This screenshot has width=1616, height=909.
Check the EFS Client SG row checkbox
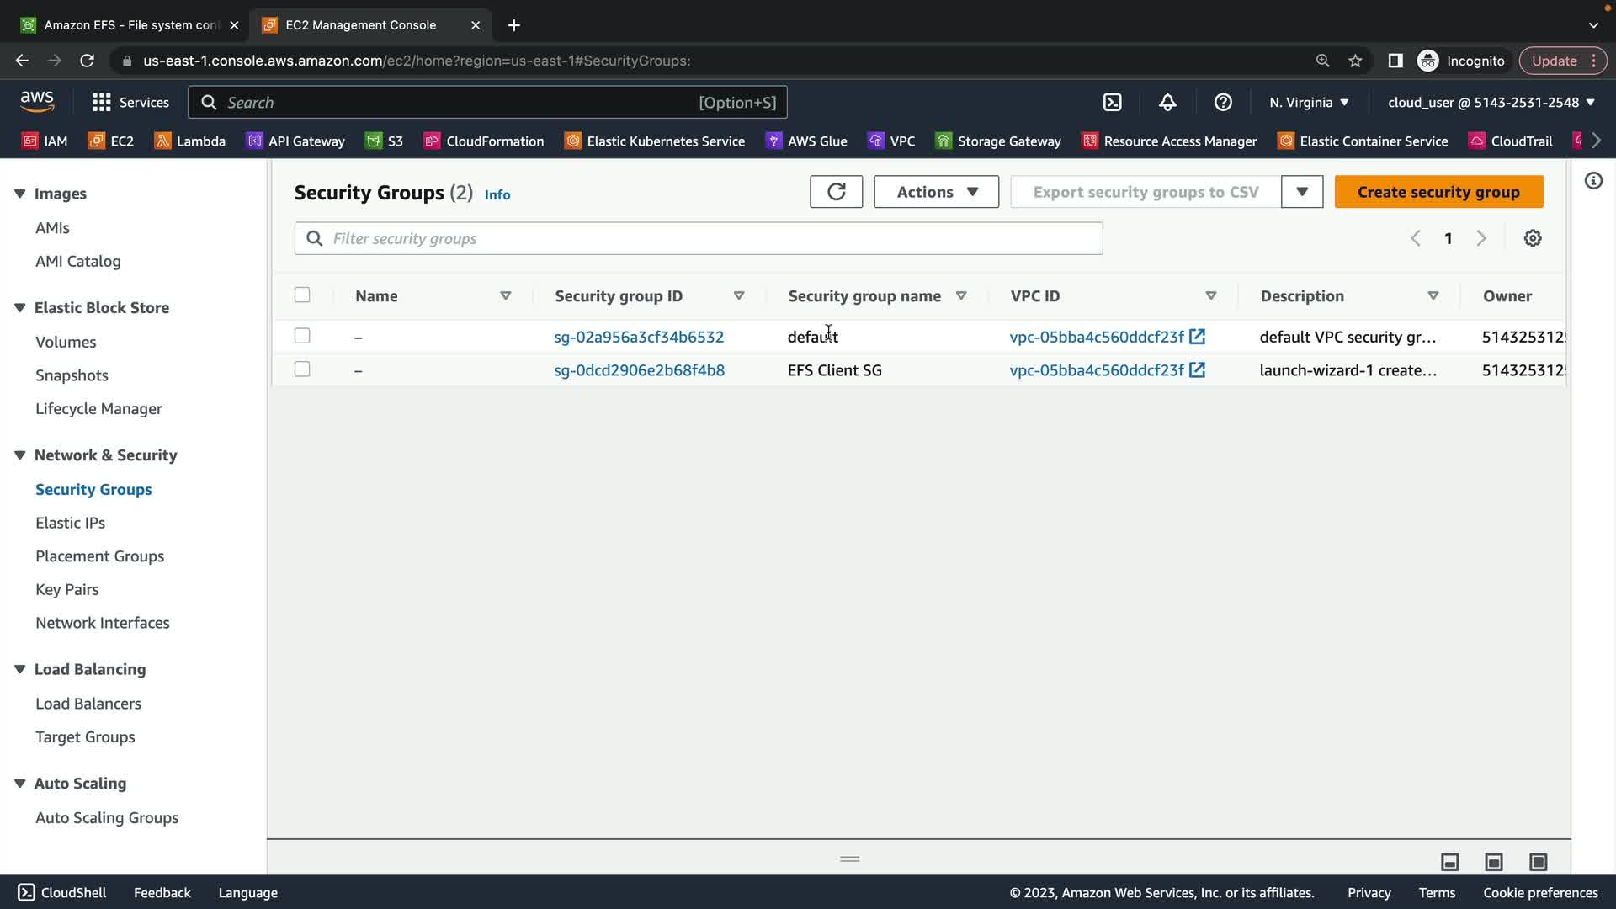(302, 369)
